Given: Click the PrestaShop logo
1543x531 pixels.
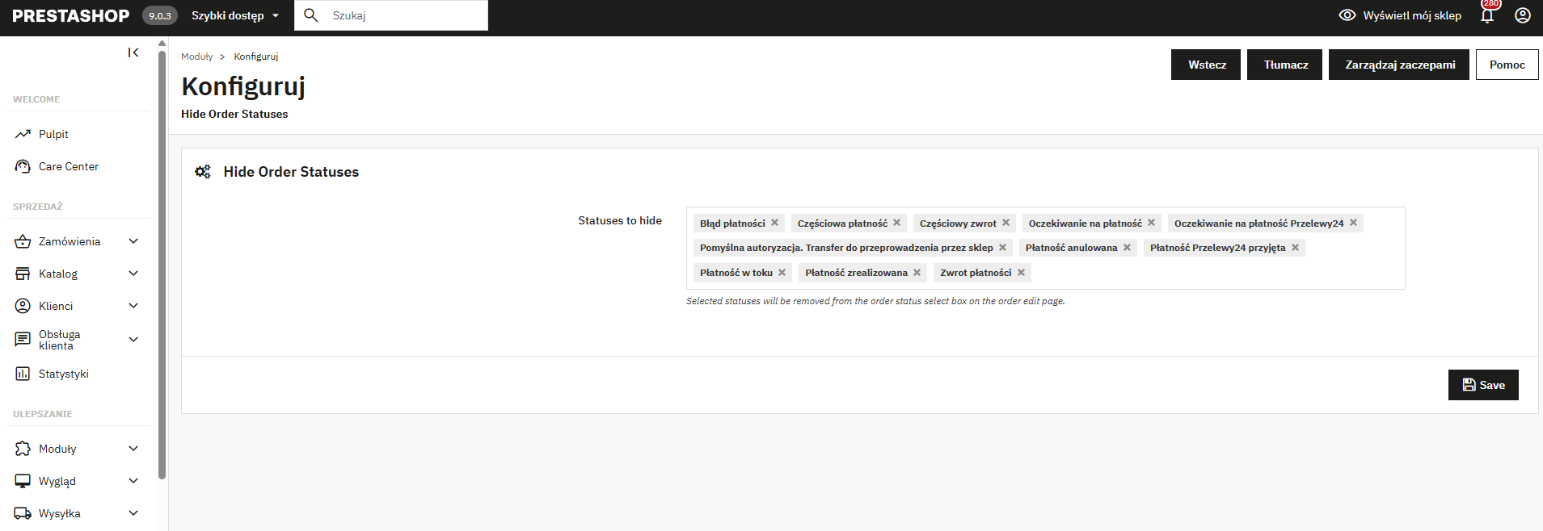Looking at the screenshot, I should [71, 15].
